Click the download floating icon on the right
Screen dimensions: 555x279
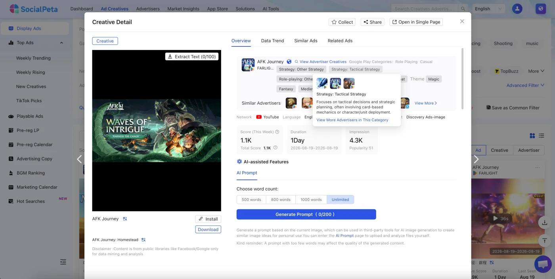point(545,223)
